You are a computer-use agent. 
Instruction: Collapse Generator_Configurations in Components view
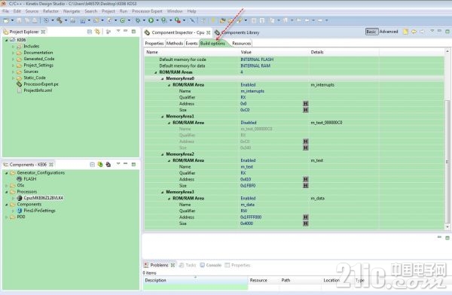(x=6, y=173)
